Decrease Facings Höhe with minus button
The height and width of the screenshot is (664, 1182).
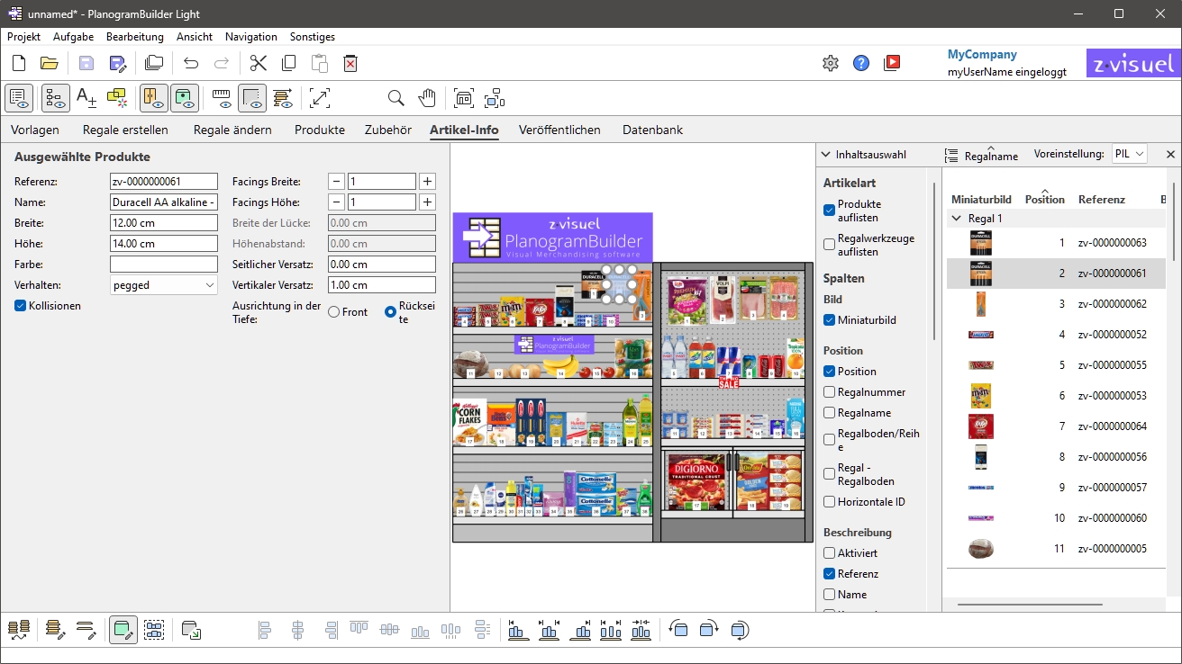point(336,202)
